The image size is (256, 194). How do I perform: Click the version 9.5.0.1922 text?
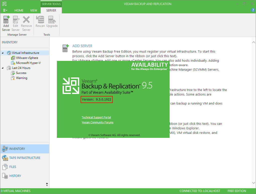(96, 100)
